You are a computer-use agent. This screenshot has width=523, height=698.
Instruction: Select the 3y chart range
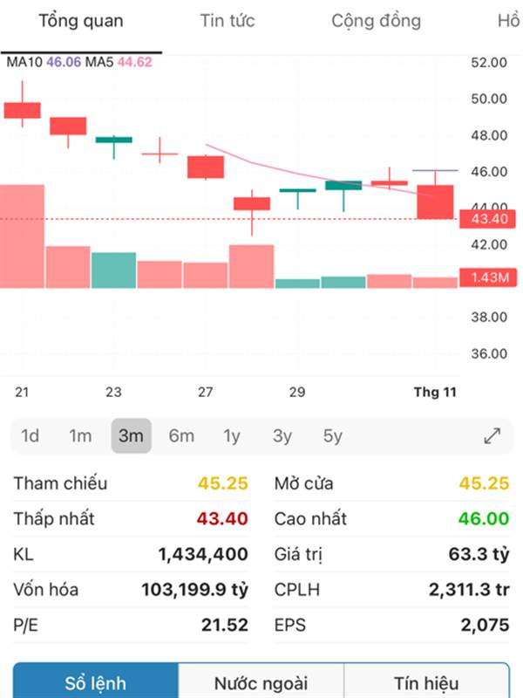coord(282,436)
